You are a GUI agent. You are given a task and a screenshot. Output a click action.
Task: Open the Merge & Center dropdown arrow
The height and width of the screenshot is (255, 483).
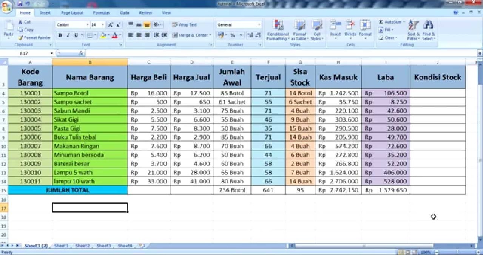[210, 35]
